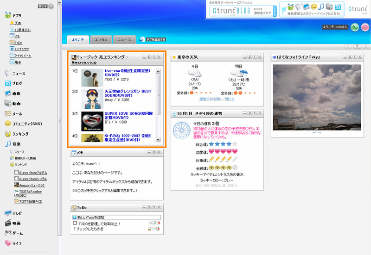Image resolution: width=371 pixels, height=255 pixels.
Task: Open ブログで話題のCD link
Action: [28, 201]
